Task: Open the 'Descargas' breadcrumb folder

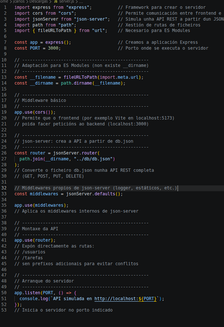Action: point(38,2)
